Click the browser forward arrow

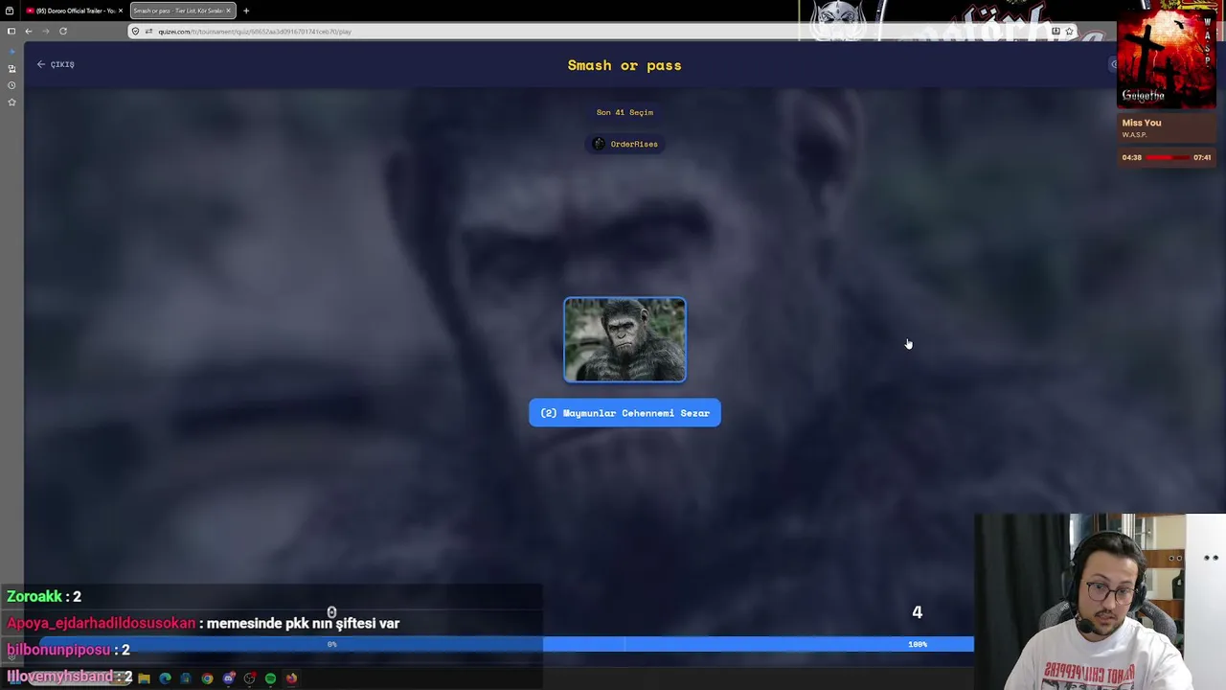(45, 31)
